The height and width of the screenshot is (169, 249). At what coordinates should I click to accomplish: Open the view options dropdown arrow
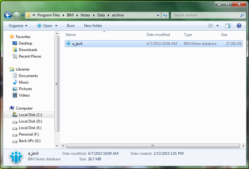click(217, 26)
